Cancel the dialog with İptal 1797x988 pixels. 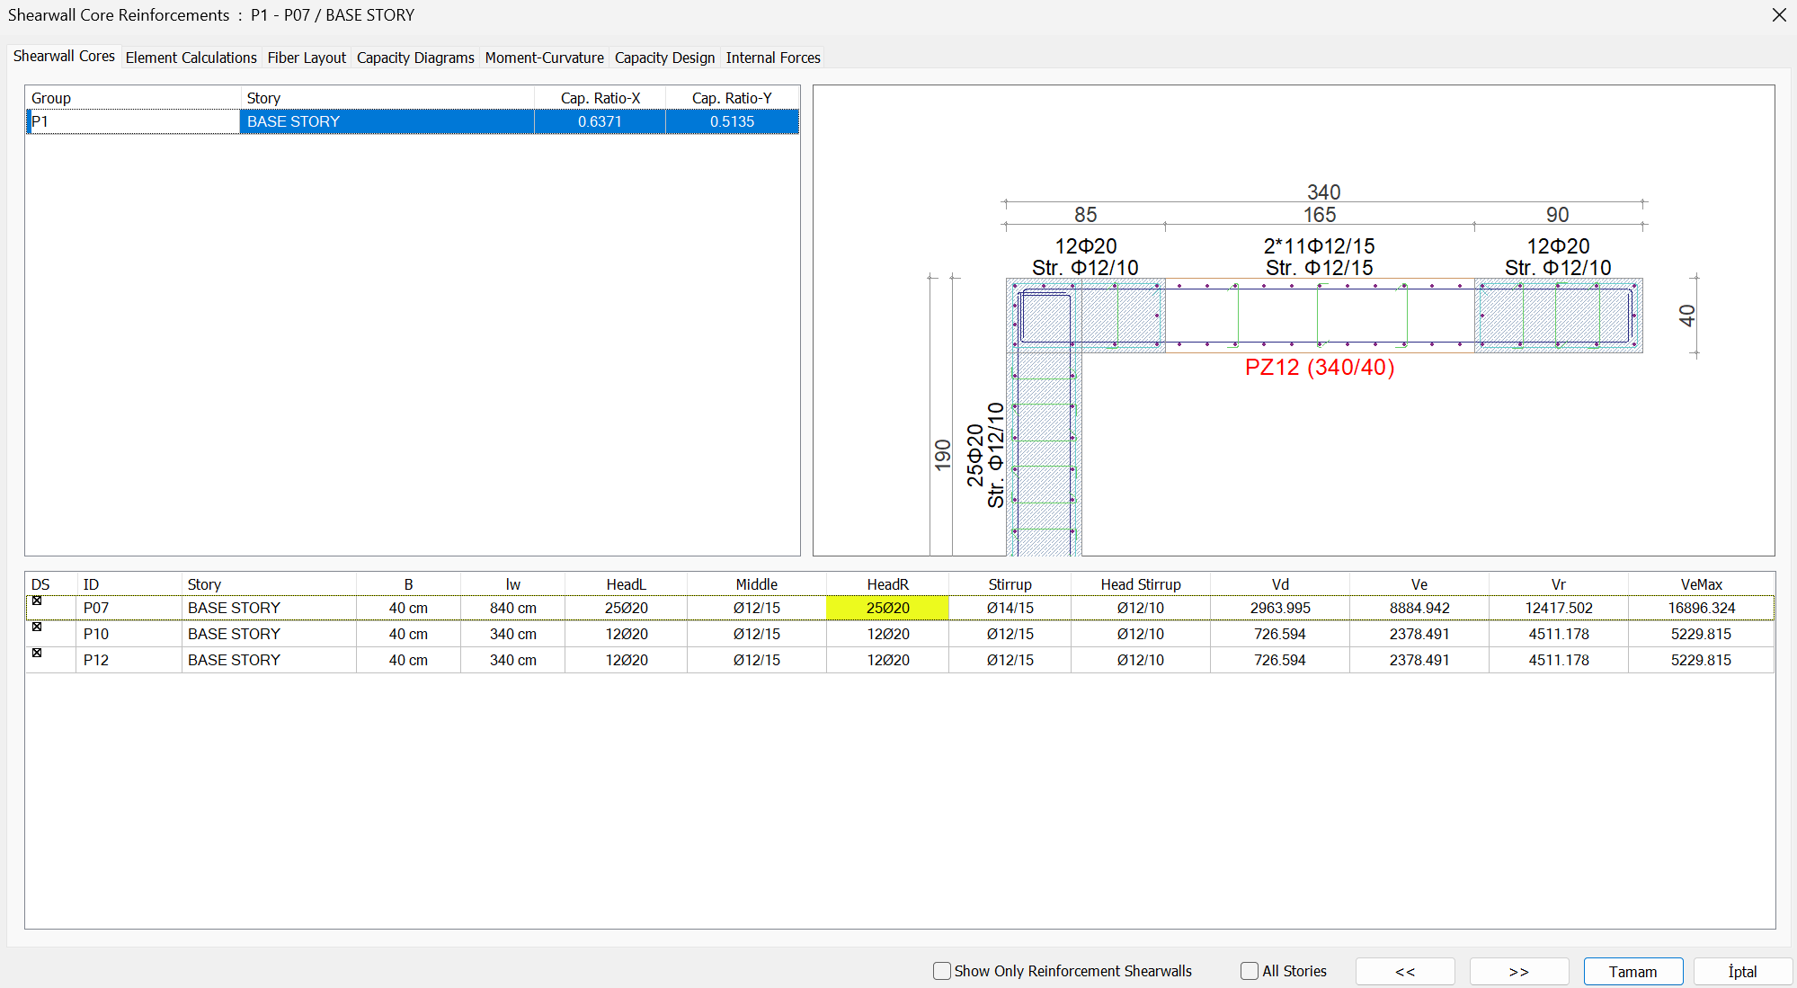coord(1741,971)
